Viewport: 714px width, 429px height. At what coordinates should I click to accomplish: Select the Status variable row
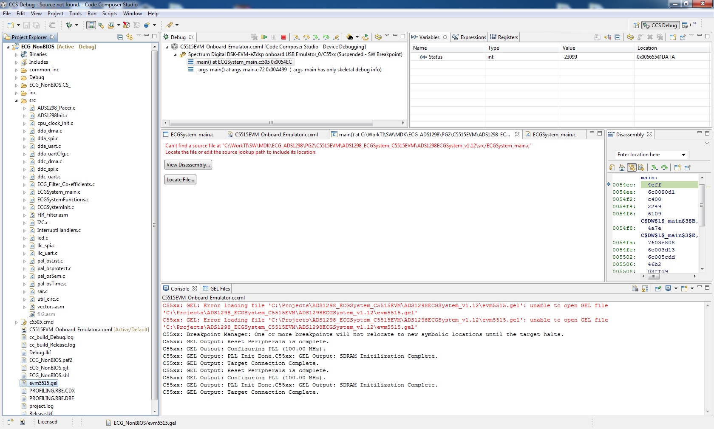[x=560, y=57]
